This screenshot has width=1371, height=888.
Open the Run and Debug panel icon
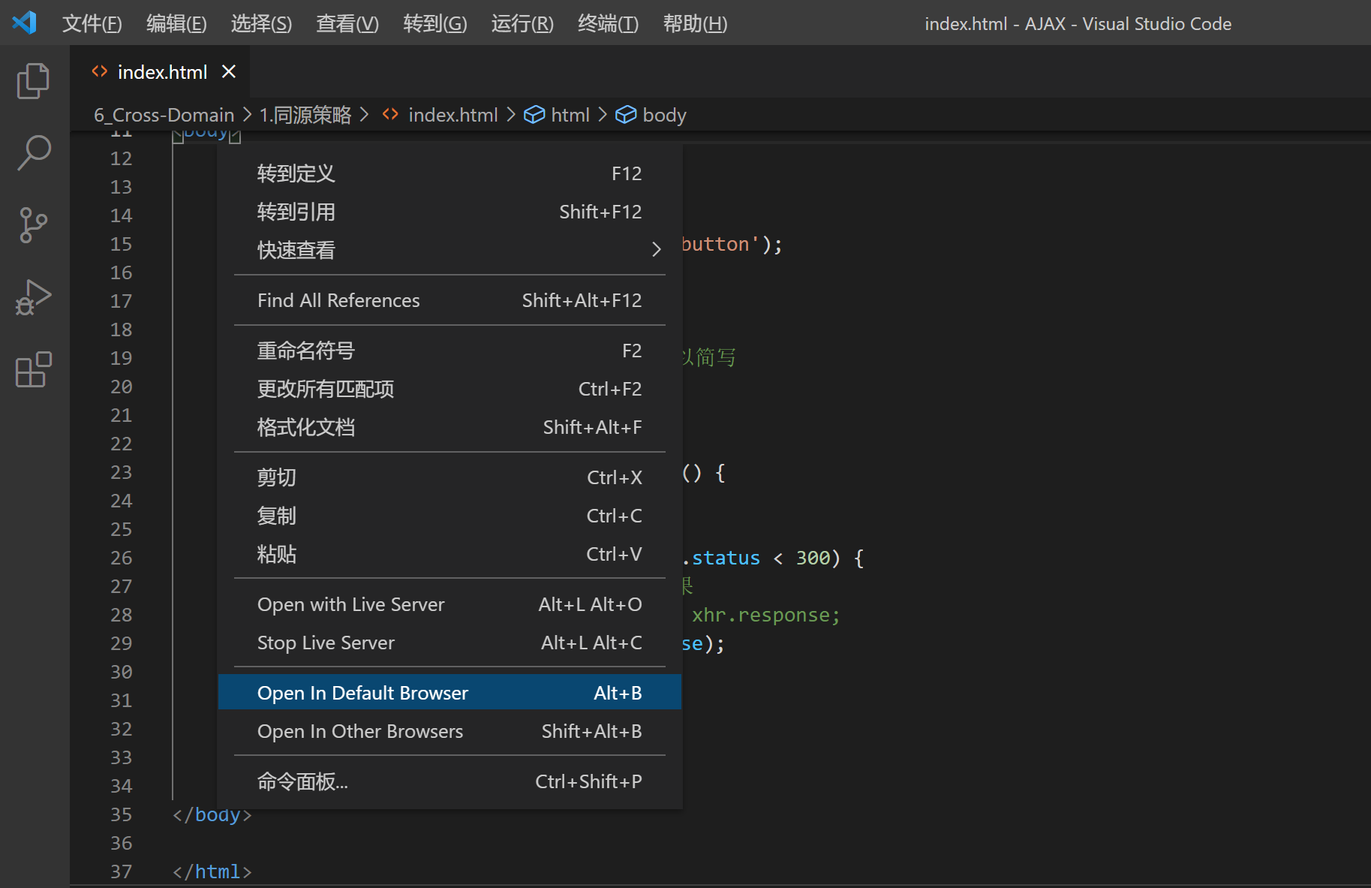[32, 297]
